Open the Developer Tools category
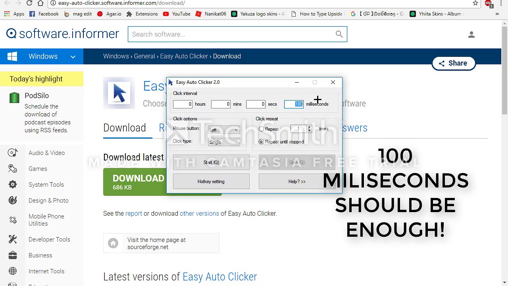The height and width of the screenshot is (286, 508). point(49,240)
